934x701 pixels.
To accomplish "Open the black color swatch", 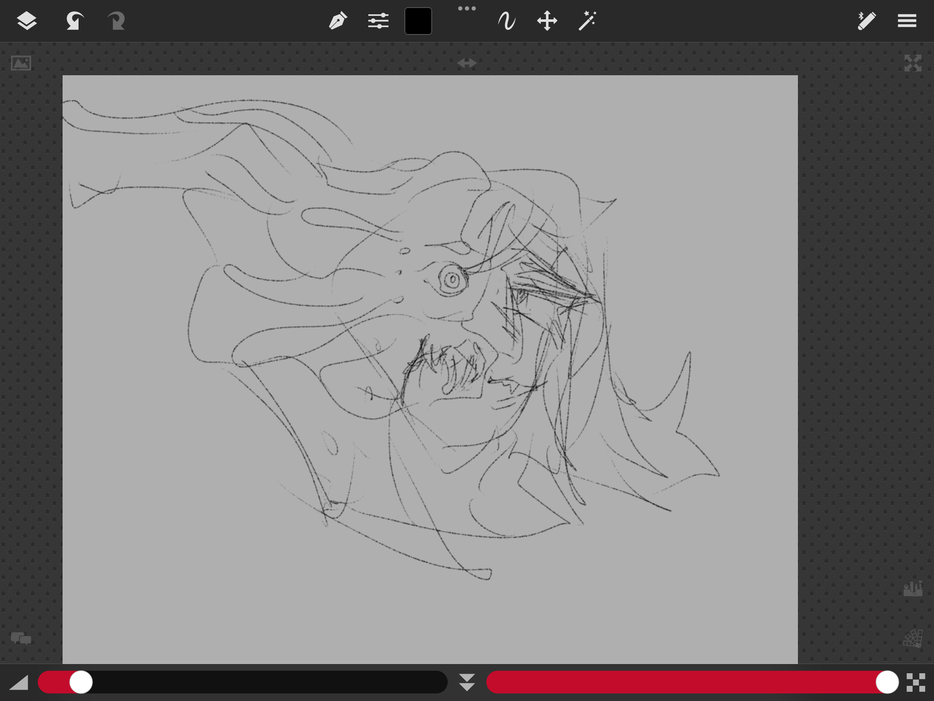I will tap(418, 21).
